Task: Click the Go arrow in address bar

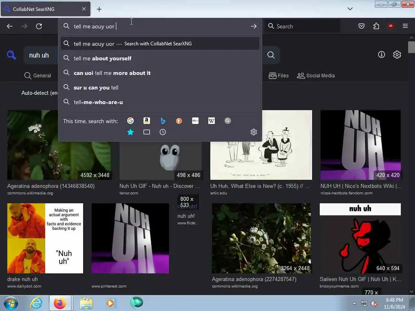Action: coord(254,26)
